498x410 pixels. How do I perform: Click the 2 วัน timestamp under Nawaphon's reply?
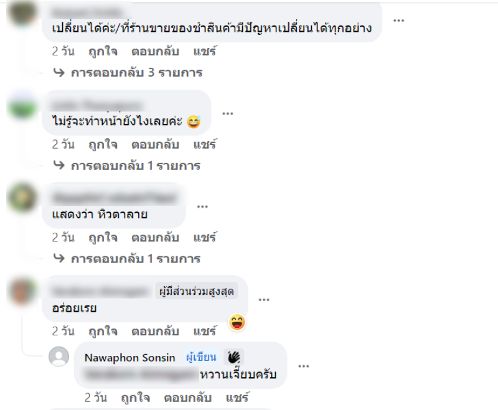96,398
